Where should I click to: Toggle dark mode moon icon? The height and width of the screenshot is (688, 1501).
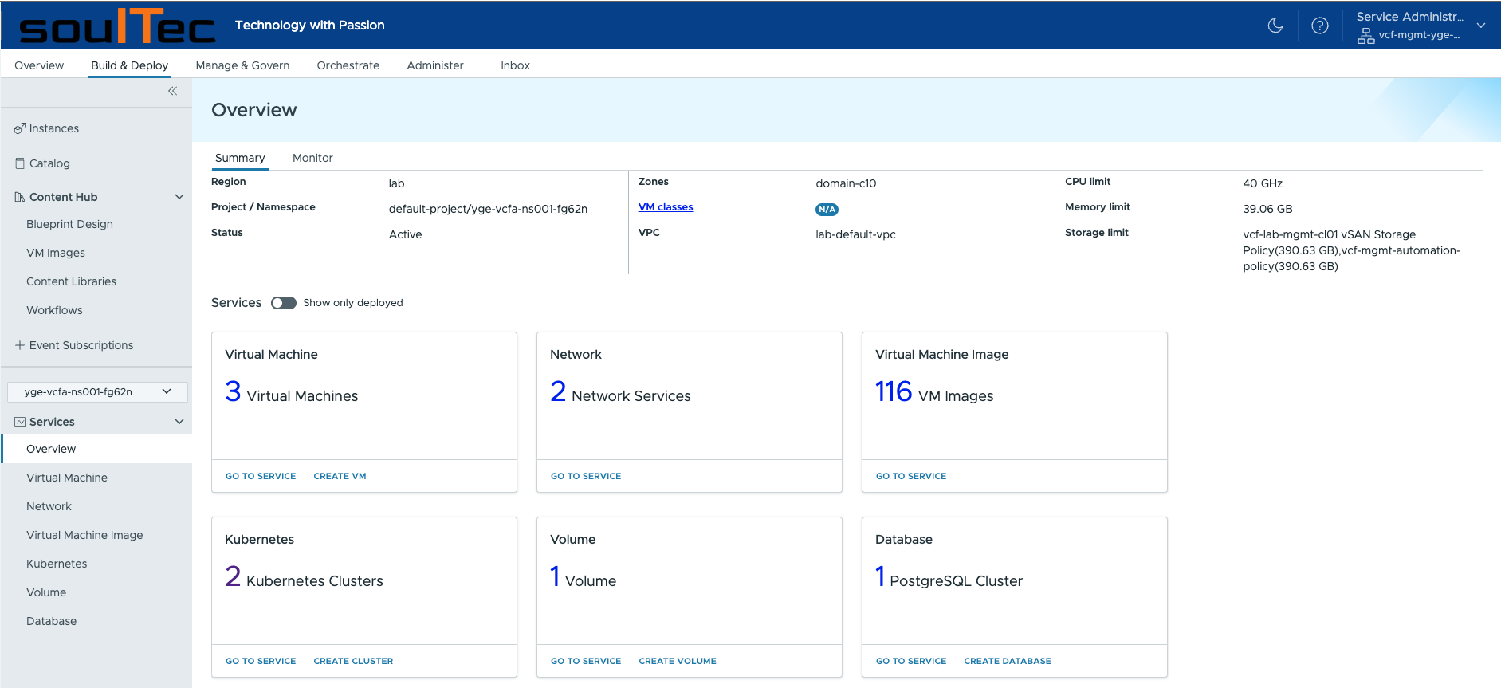tap(1275, 26)
